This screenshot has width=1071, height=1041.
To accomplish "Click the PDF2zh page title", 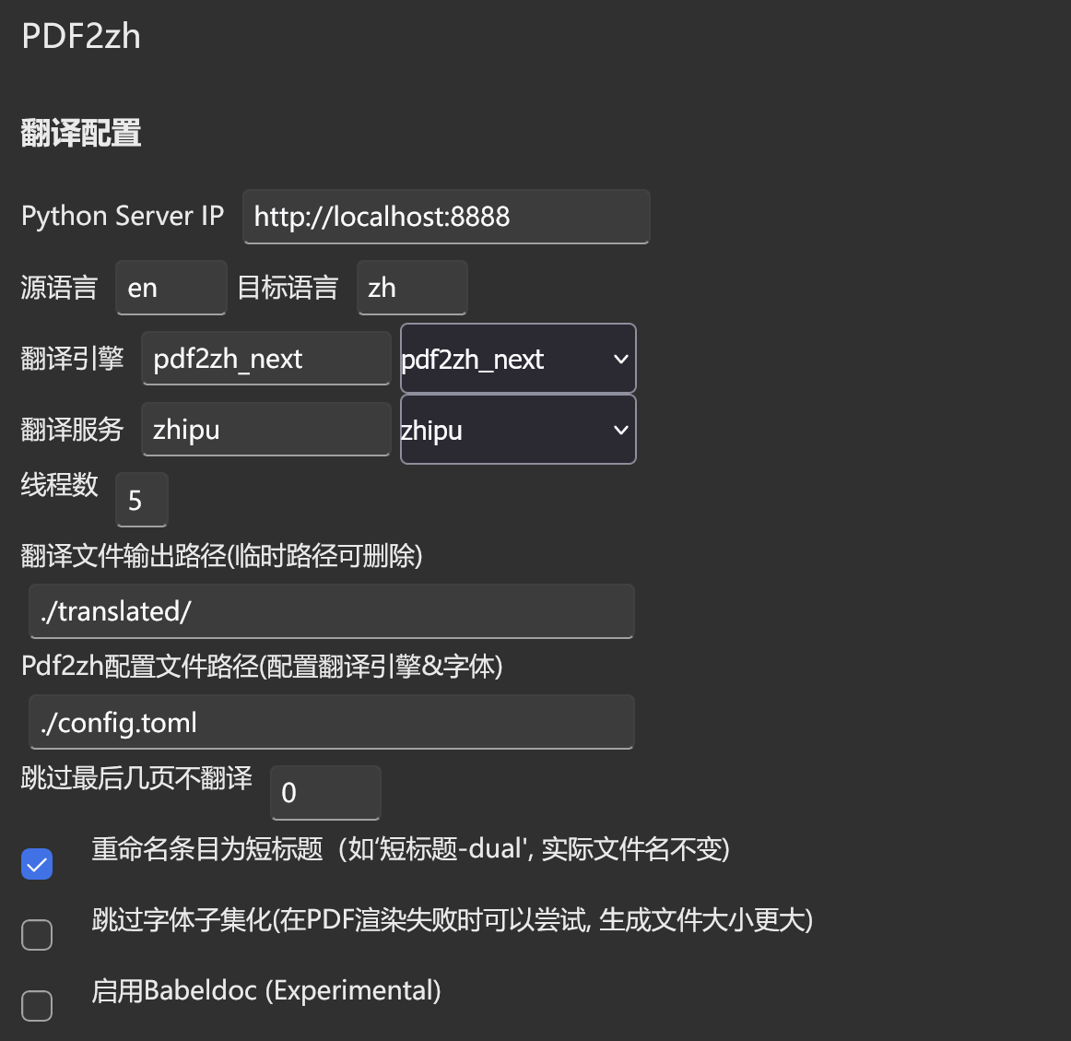I will (80, 36).
